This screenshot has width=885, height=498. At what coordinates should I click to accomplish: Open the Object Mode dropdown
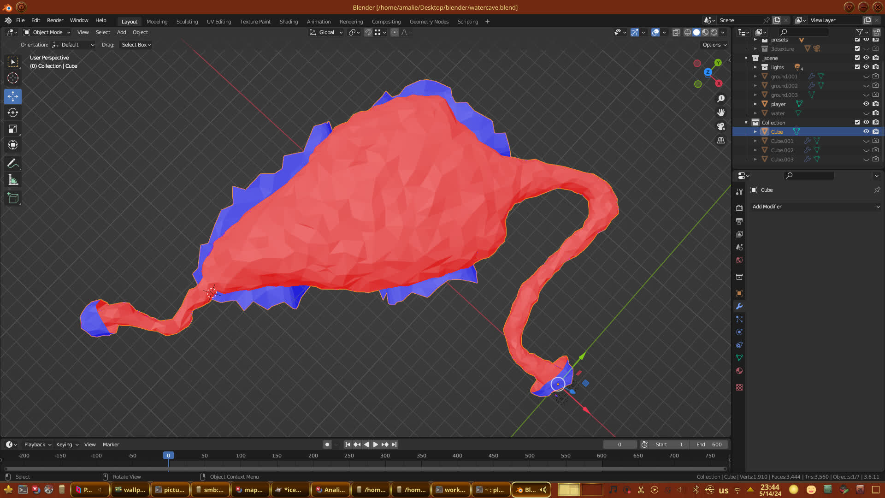click(47, 32)
